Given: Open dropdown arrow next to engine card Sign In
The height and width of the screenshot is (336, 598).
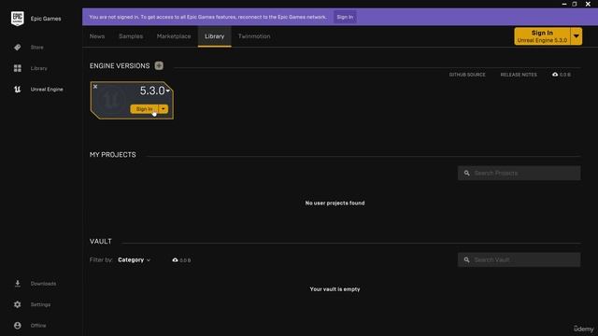Looking at the screenshot, I should 164,109.
